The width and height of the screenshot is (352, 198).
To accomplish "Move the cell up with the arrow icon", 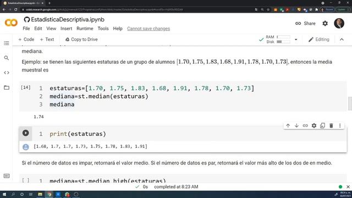I will pos(288,126).
